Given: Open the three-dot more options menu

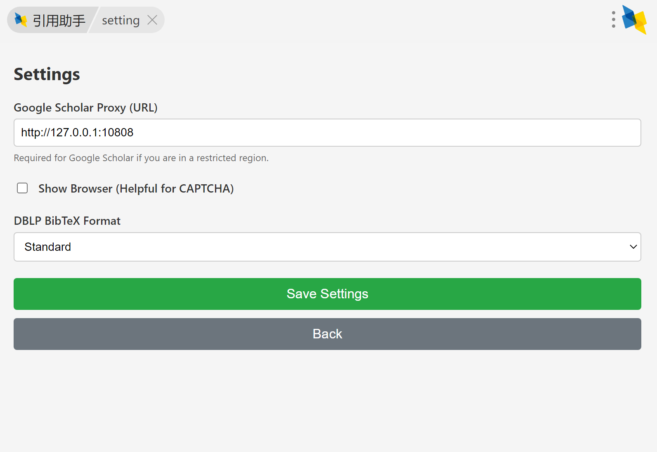Looking at the screenshot, I should coord(614,19).
